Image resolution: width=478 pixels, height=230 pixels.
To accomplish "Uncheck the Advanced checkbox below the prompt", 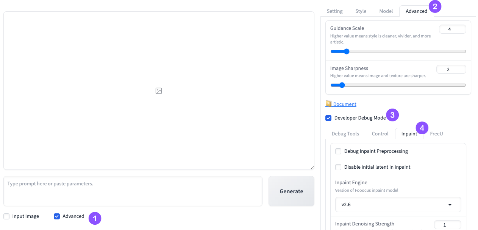I will [x=57, y=216].
